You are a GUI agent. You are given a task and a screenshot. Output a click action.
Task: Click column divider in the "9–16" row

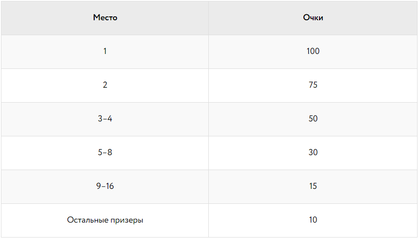(209, 186)
